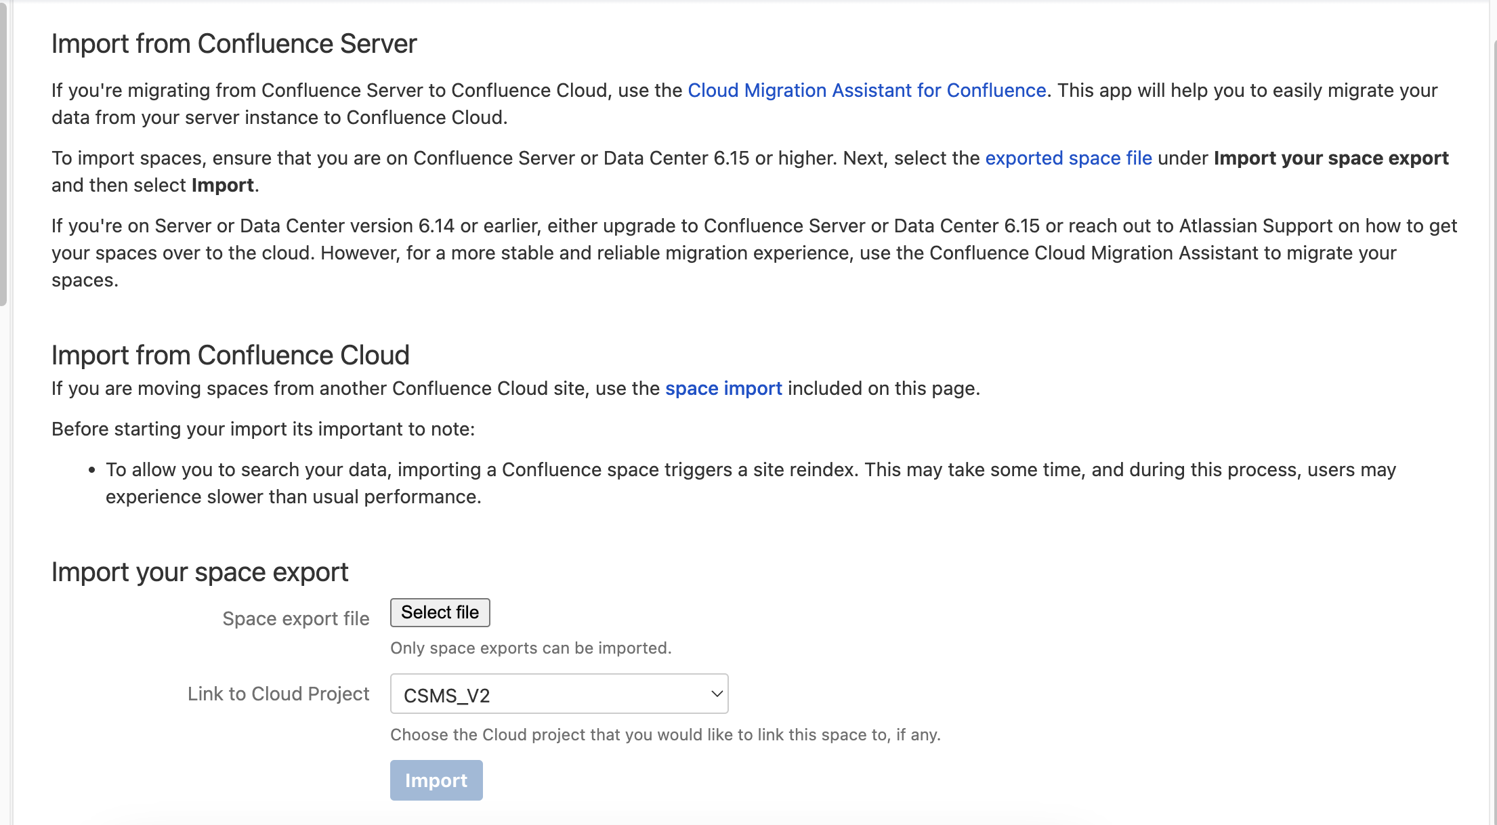1497x825 pixels.
Task: Click 'Before starting your import' note line
Action: 263,429
